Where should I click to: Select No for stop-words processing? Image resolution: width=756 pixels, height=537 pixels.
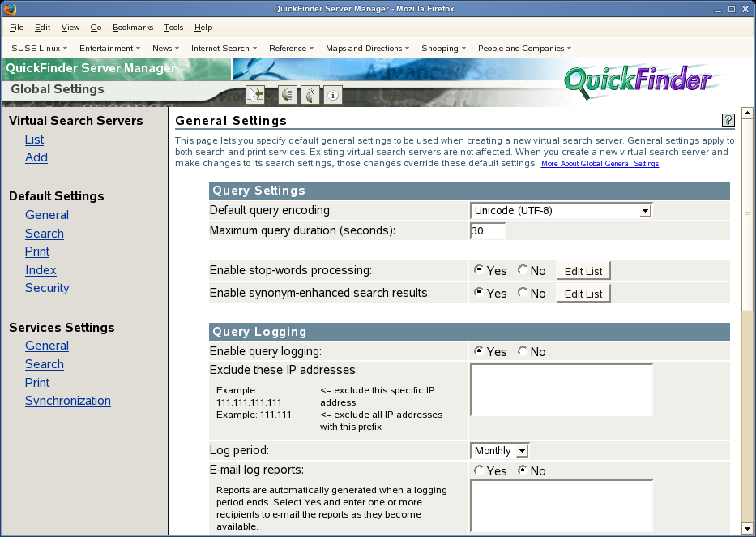[x=523, y=269]
